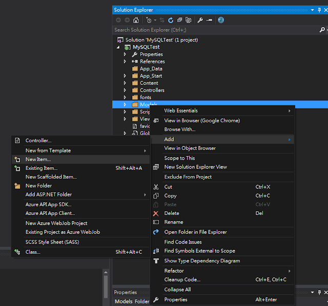Click the Preview Selected Items icon
The height and width of the screenshot is (306, 328).
pos(209,20)
